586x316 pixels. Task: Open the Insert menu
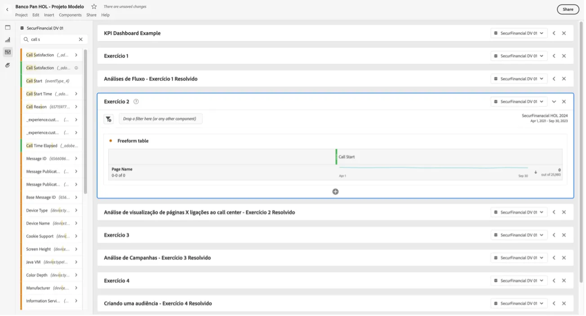(x=49, y=15)
